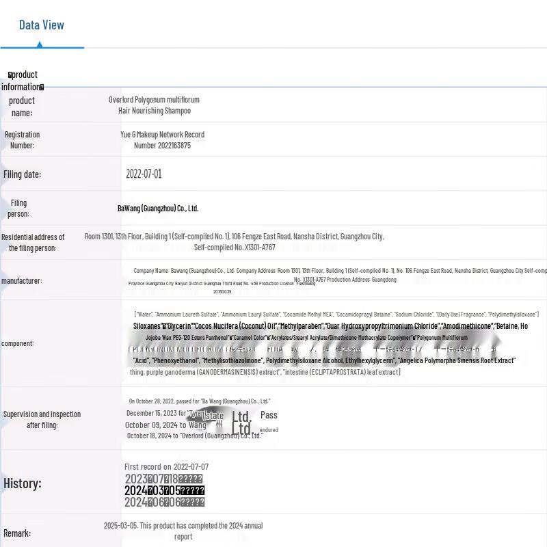Select 'BaWang (Guangzhou) Co., Ltd.' filing person value
The image size is (547, 547).
tap(158, 209)
